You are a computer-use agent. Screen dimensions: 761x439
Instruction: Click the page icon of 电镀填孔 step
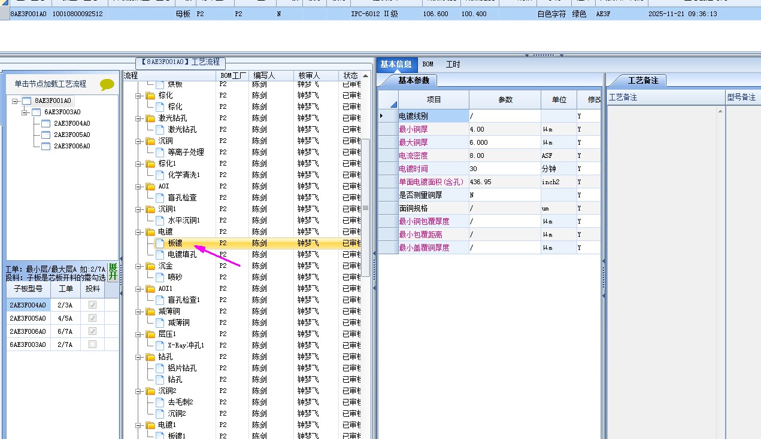(x=160, y=255)
